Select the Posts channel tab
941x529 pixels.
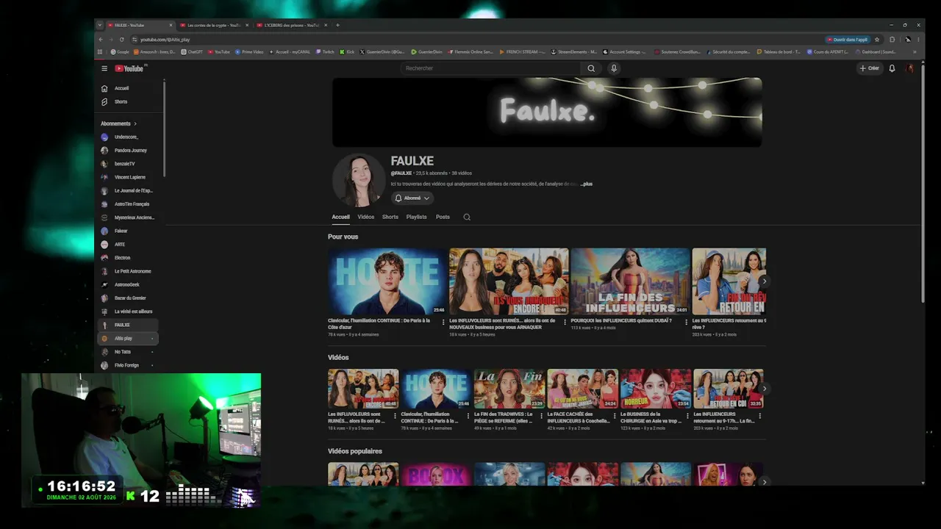tap(443, 217)
